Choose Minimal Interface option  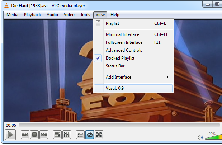click(133, 34)
